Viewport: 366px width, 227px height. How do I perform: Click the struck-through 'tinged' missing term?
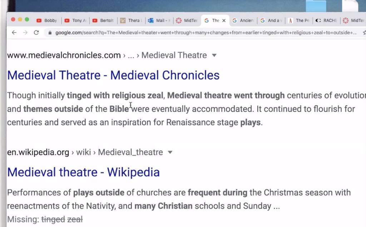53,219
